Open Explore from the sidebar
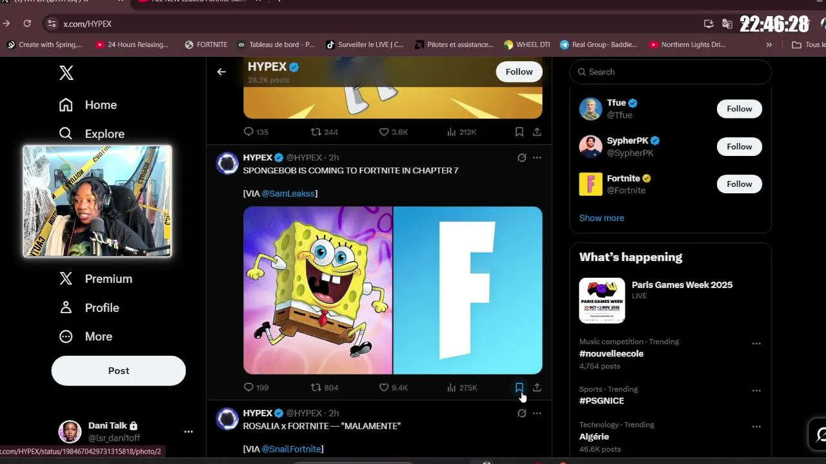This screenshot has height=464, width=826. pyautogui.click(x=91, y=134)
